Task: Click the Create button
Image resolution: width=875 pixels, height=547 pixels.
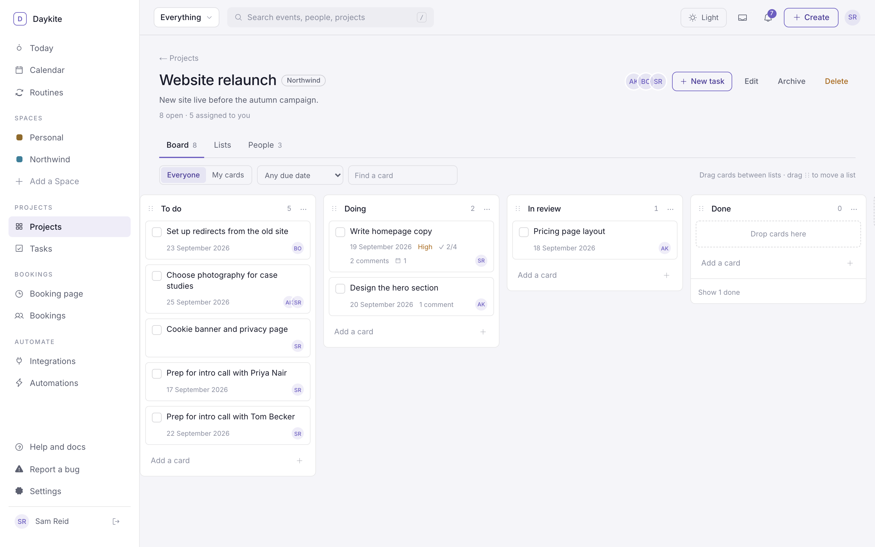Action: [x=811, y=17]
